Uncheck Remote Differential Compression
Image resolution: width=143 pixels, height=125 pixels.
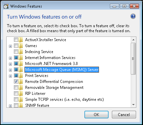tap(16, 82)
